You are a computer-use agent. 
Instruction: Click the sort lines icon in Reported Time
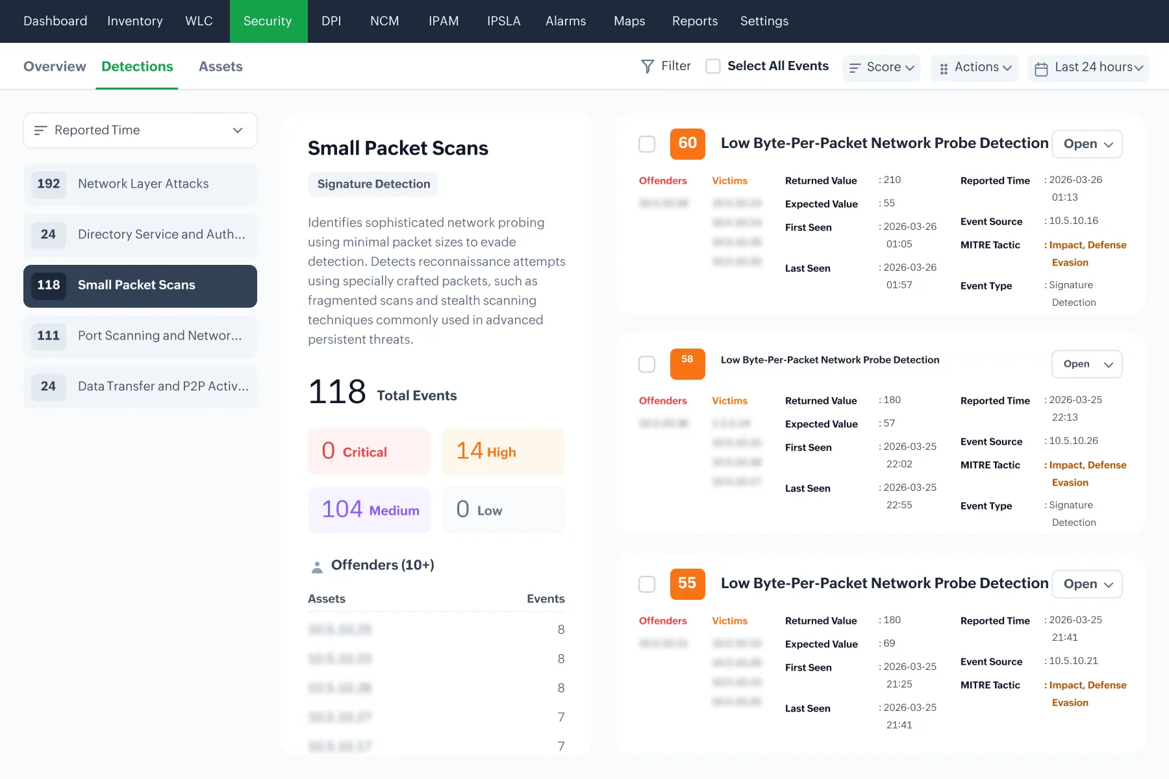[40, 130]
